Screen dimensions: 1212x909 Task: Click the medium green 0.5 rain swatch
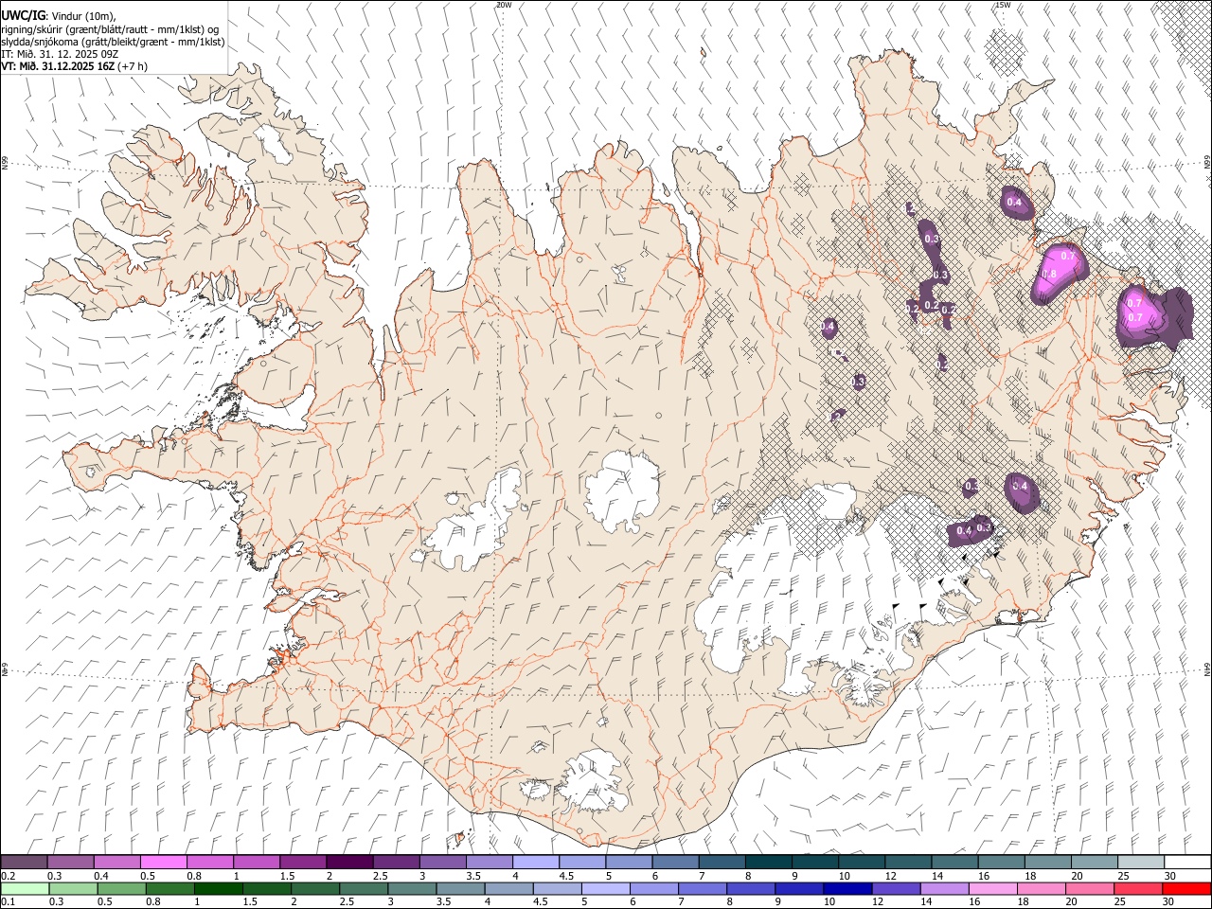coord(122,888)
